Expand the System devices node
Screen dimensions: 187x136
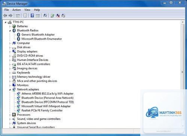[x=10, y=123]
